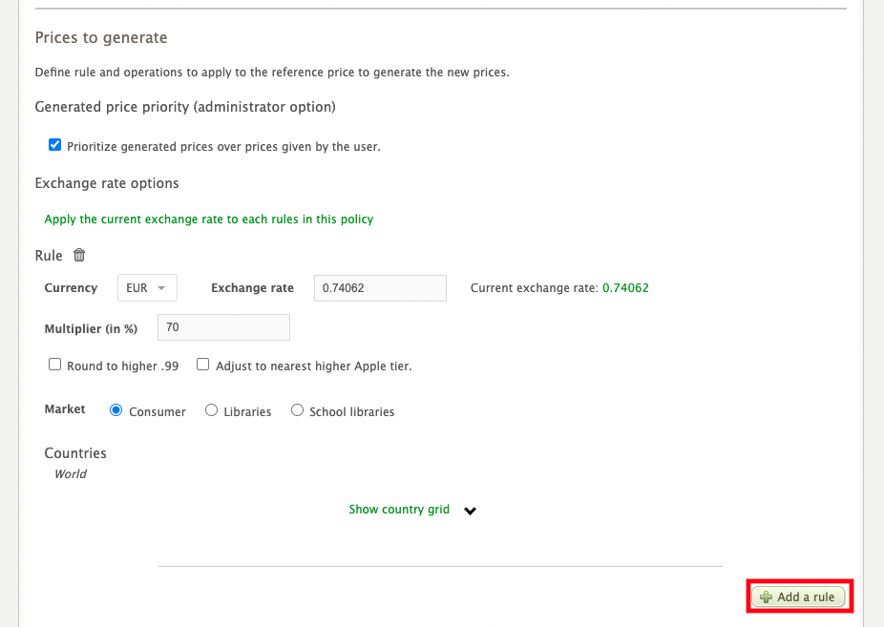Expand the Show country grid link

coord(399,510)
